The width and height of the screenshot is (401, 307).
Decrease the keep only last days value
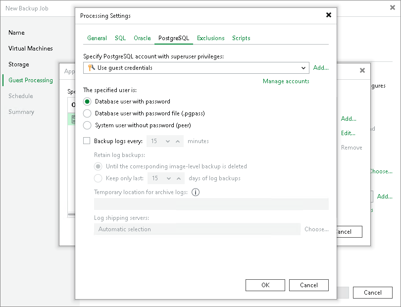[x=169, y=178]
